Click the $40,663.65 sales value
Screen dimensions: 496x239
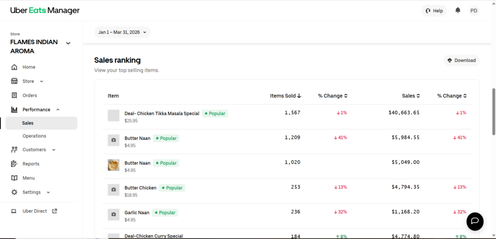pyautogui.click(x=404, y=113)
